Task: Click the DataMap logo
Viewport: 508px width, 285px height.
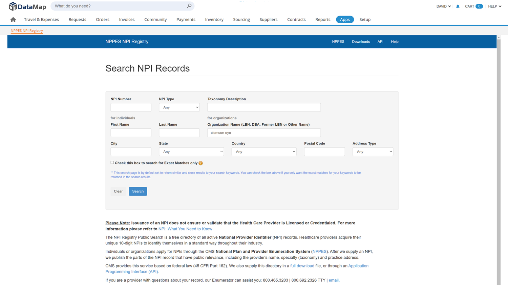Action: coord(27,6)
